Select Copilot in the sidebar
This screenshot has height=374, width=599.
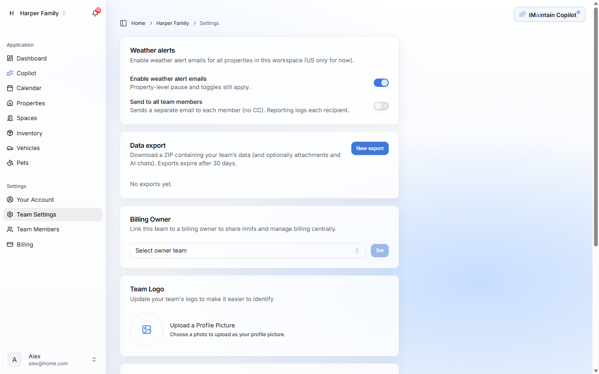pos(27,73)
